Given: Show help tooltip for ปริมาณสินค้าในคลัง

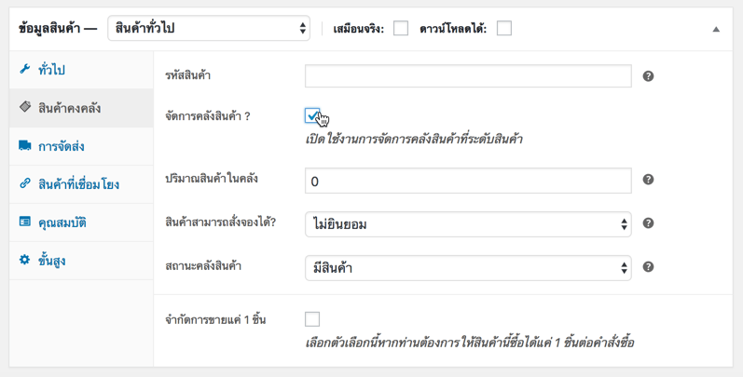Looking at the screenshot, I should (648, 181).
